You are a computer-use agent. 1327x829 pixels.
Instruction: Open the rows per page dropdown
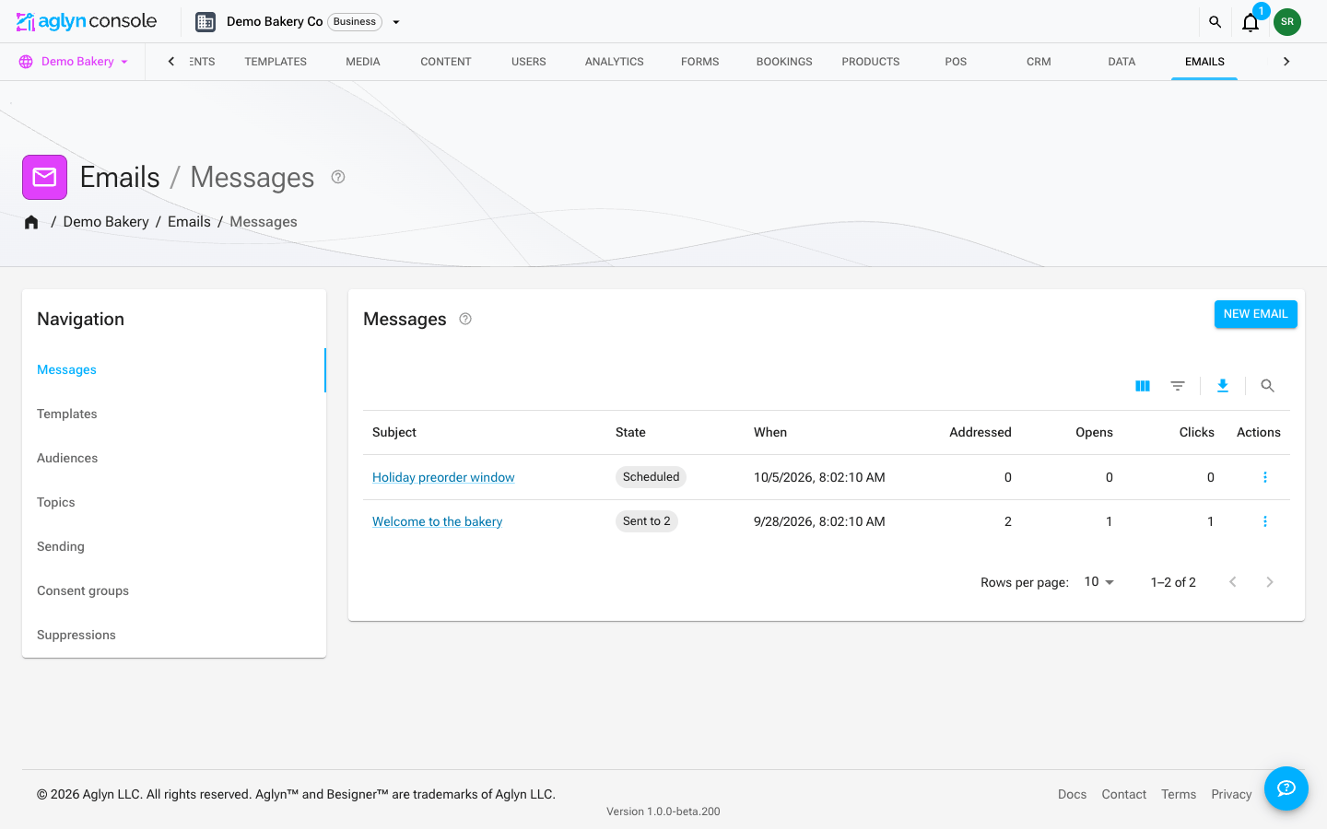point(1099,582)
